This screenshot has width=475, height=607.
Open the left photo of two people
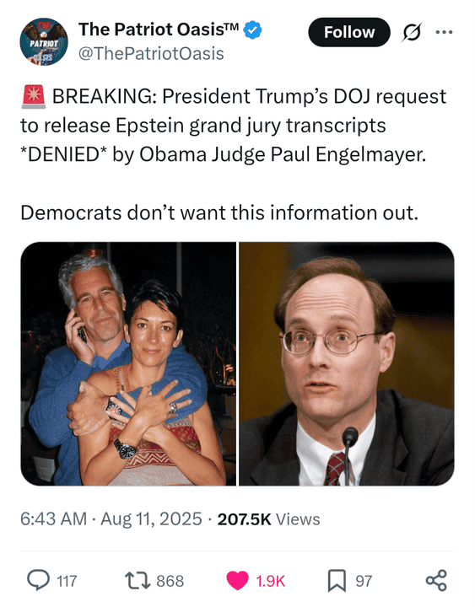pos(128,363)
